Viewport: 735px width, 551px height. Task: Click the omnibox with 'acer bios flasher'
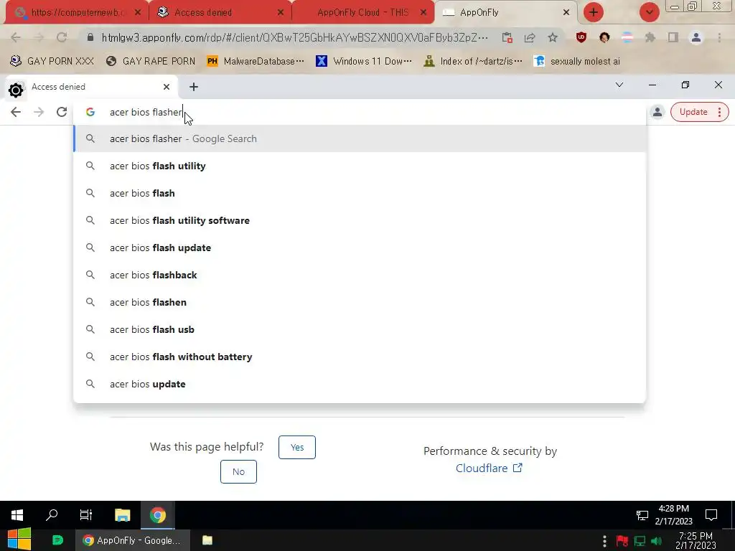coord(360,112)
